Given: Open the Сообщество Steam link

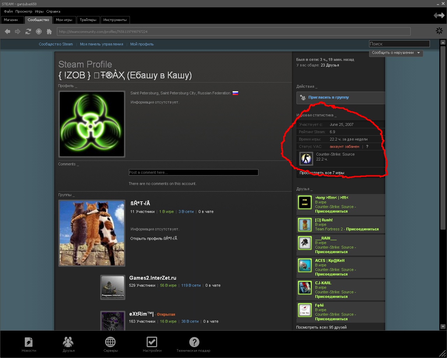Looking at the screenshot, I should click(x=56, y=44).
